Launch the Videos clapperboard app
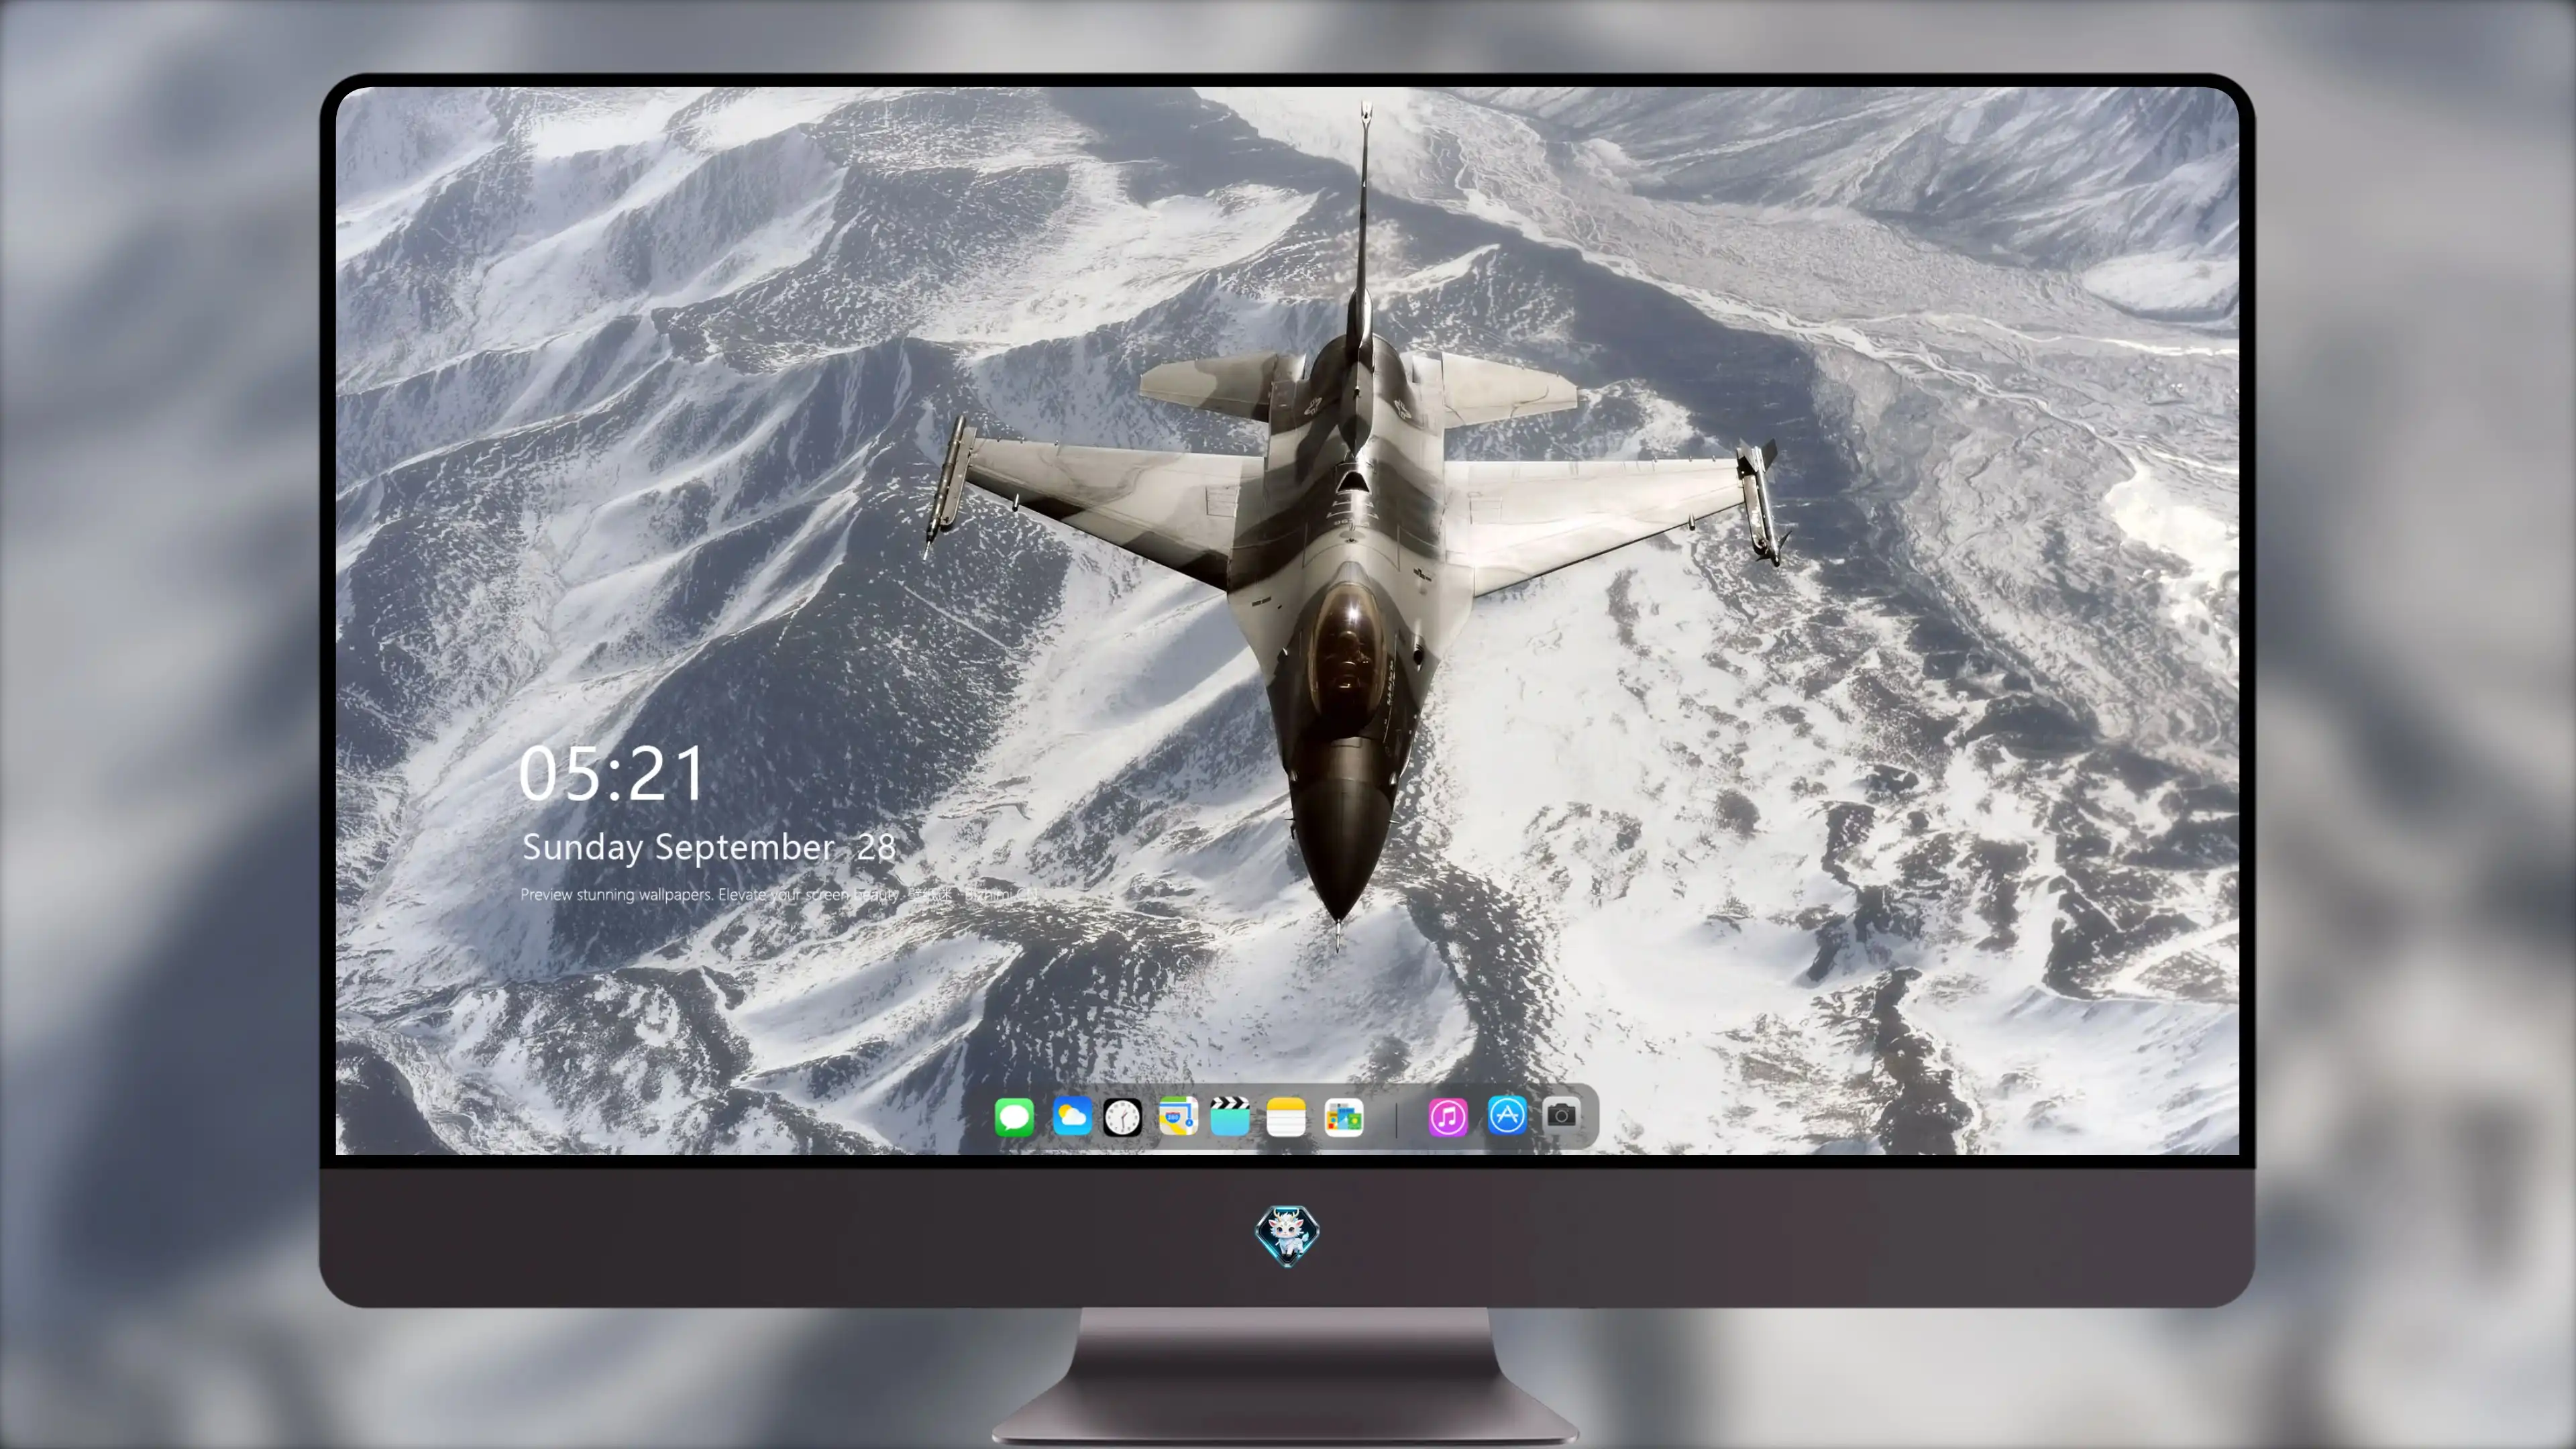This screenshot has width=2576, height=1449. 1230,1116
